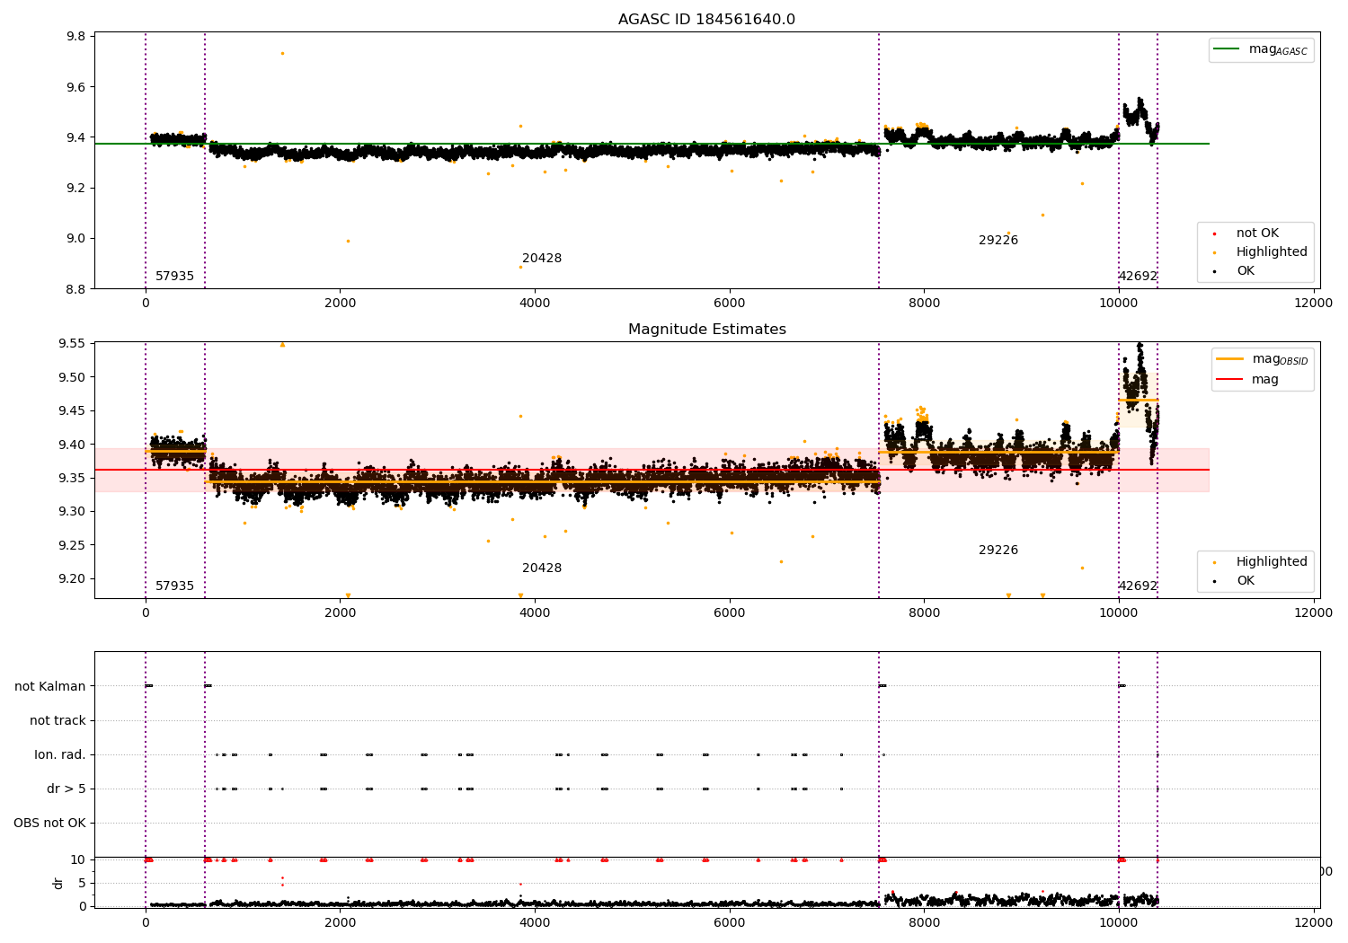This screenshot has width=1348, height=943.
Task: Click obsid label 20428 in Magnitude Estimates plot
Action: 542,568
